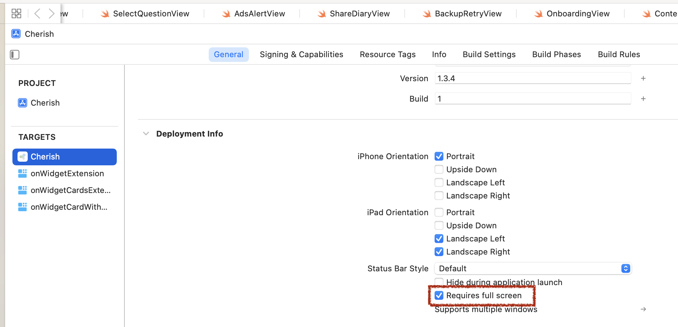This screenshot has height=327, width=678.
Task: Click the Deployment Info heading
Action: click(190, 134)
